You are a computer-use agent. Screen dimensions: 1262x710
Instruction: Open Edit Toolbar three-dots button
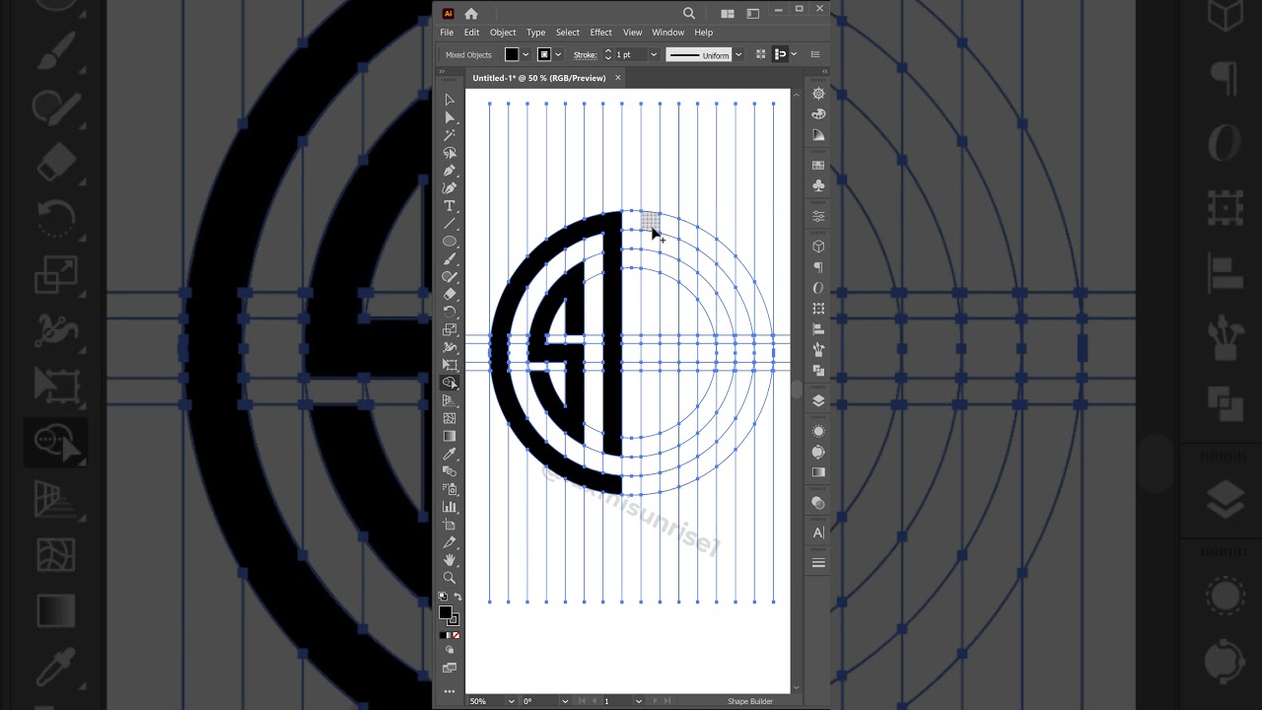point(450,691)
